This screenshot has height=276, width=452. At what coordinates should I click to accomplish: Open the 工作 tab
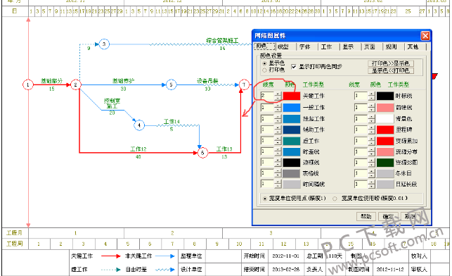click(x=327, y=46)
